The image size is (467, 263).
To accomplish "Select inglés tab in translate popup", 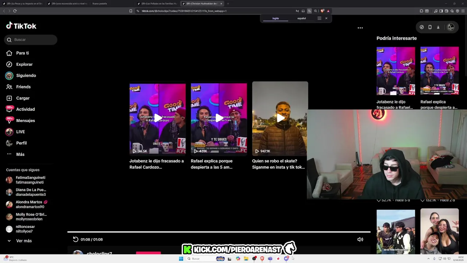I will [x=275, y=18].
